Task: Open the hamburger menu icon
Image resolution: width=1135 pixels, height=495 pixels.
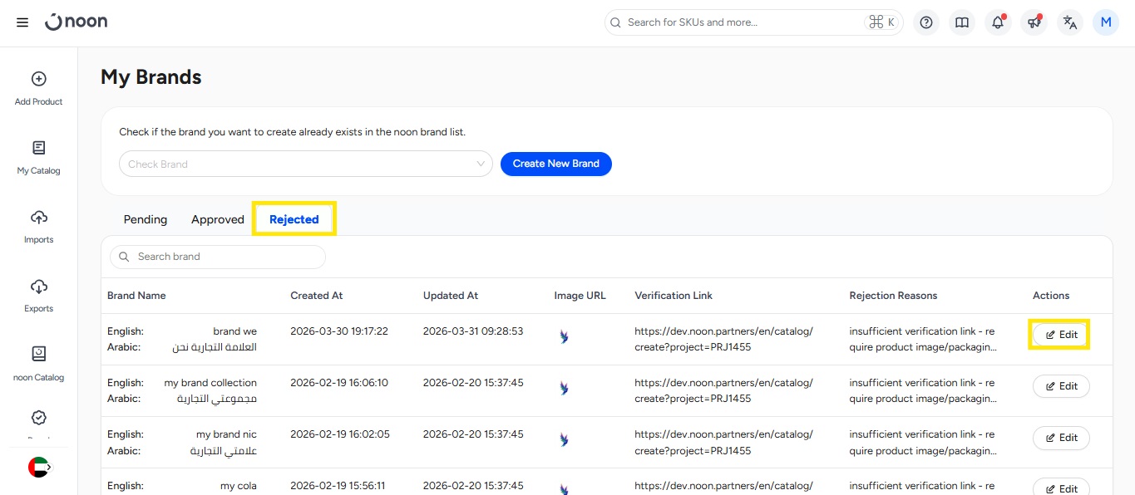Action: point(22,22)
